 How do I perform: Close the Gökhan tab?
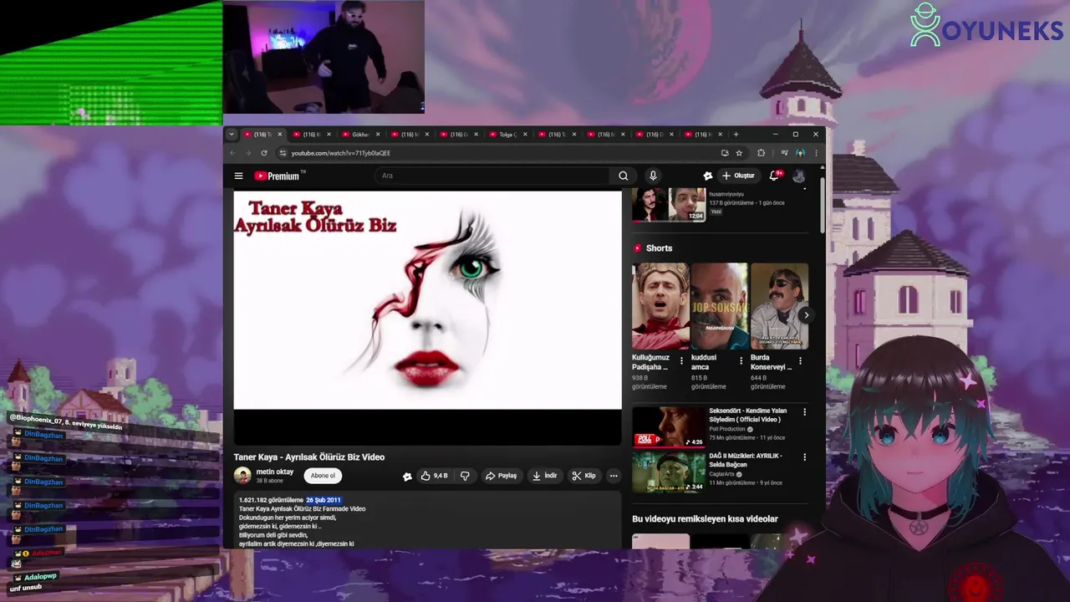click(x=378, y=135)
